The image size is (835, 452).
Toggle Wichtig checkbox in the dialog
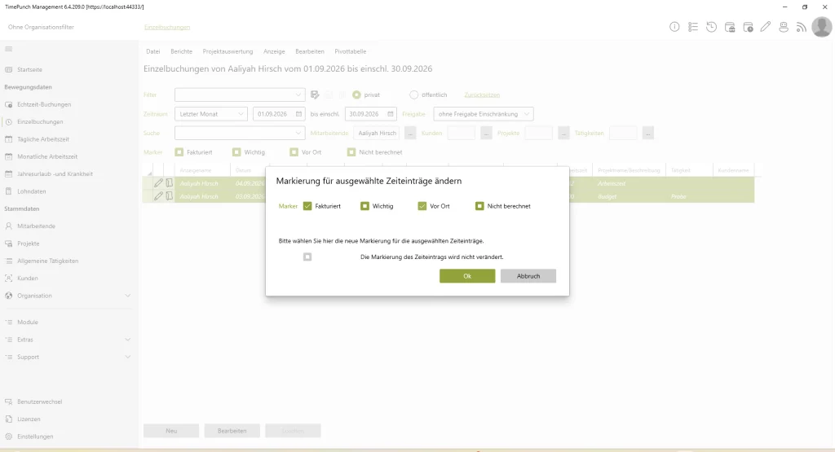pos(364,206)
